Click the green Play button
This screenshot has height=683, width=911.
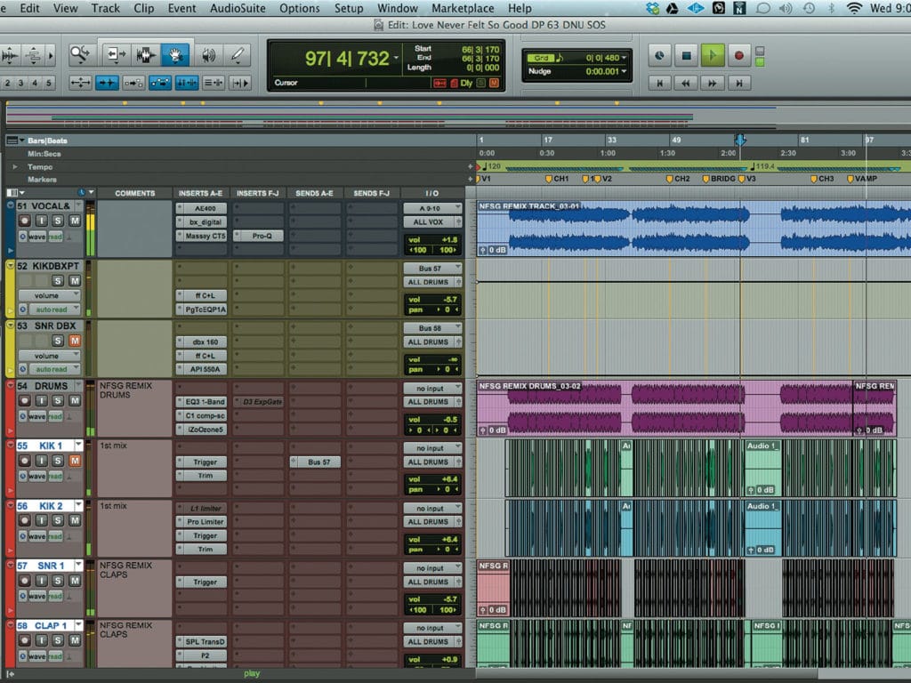tap(713, 56)
